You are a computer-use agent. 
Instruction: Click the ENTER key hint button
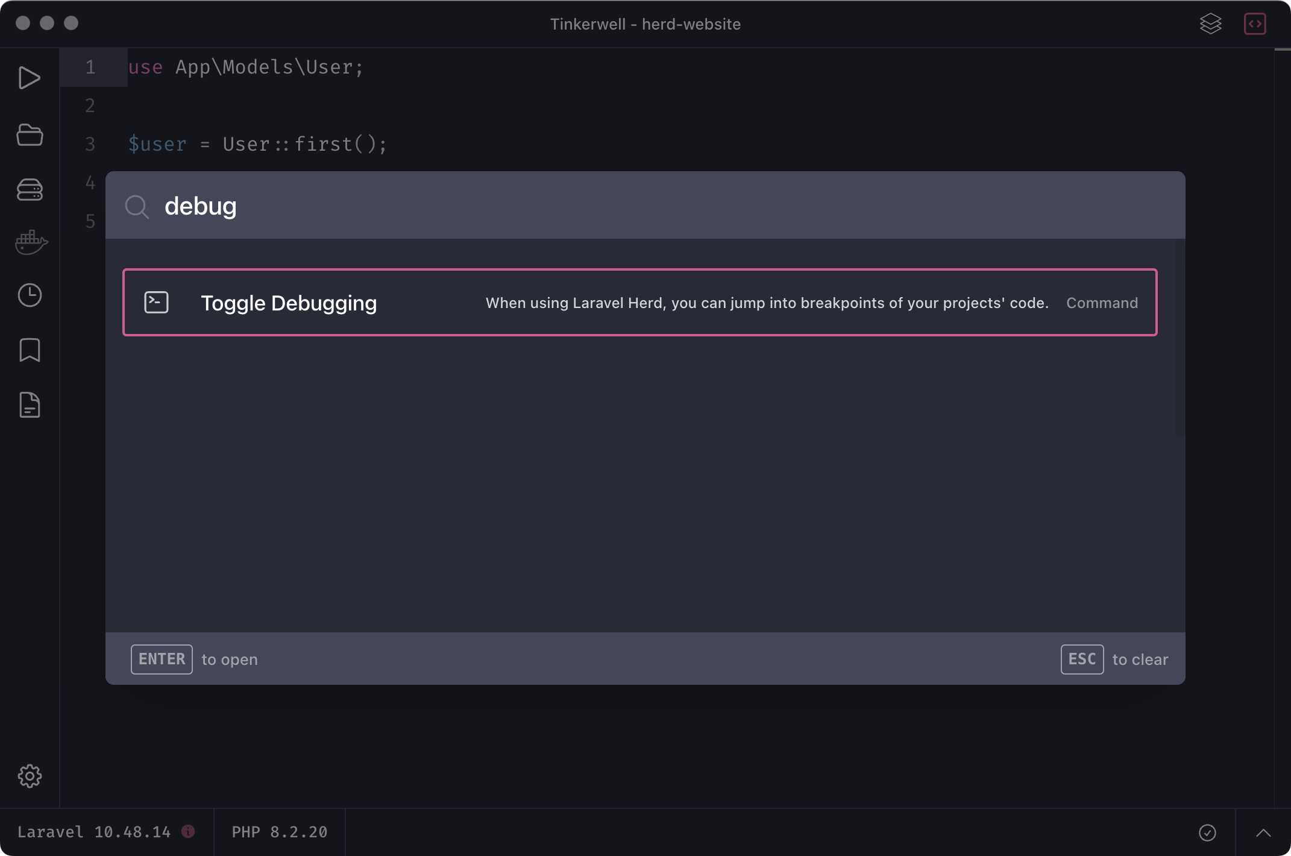tap(162, 659)
